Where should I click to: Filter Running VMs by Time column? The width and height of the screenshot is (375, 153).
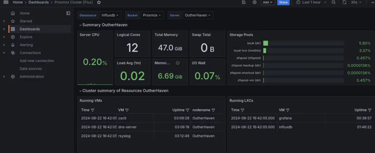tap(93, 110)
